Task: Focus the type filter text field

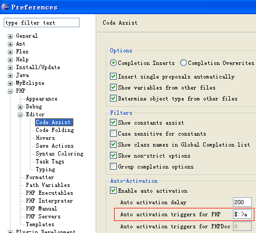Action: click(41, 23)
